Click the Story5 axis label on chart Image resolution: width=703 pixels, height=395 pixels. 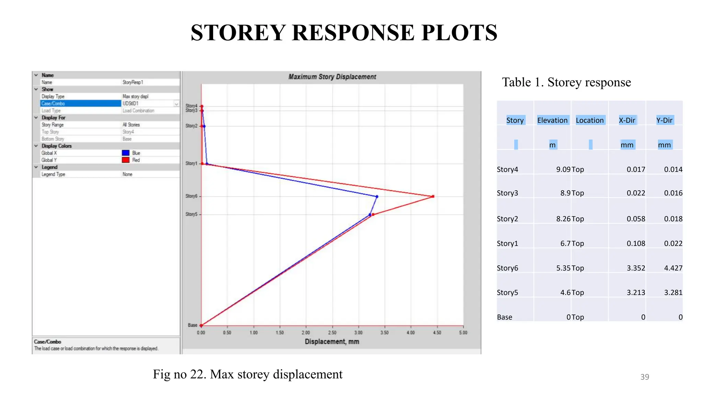191,214
